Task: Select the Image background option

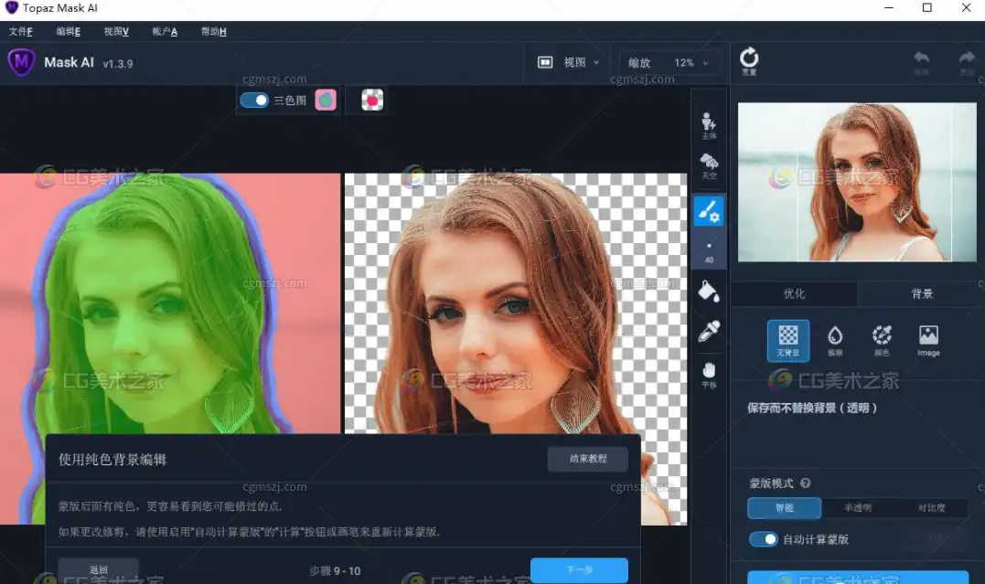Action: (x=927, y=340)
